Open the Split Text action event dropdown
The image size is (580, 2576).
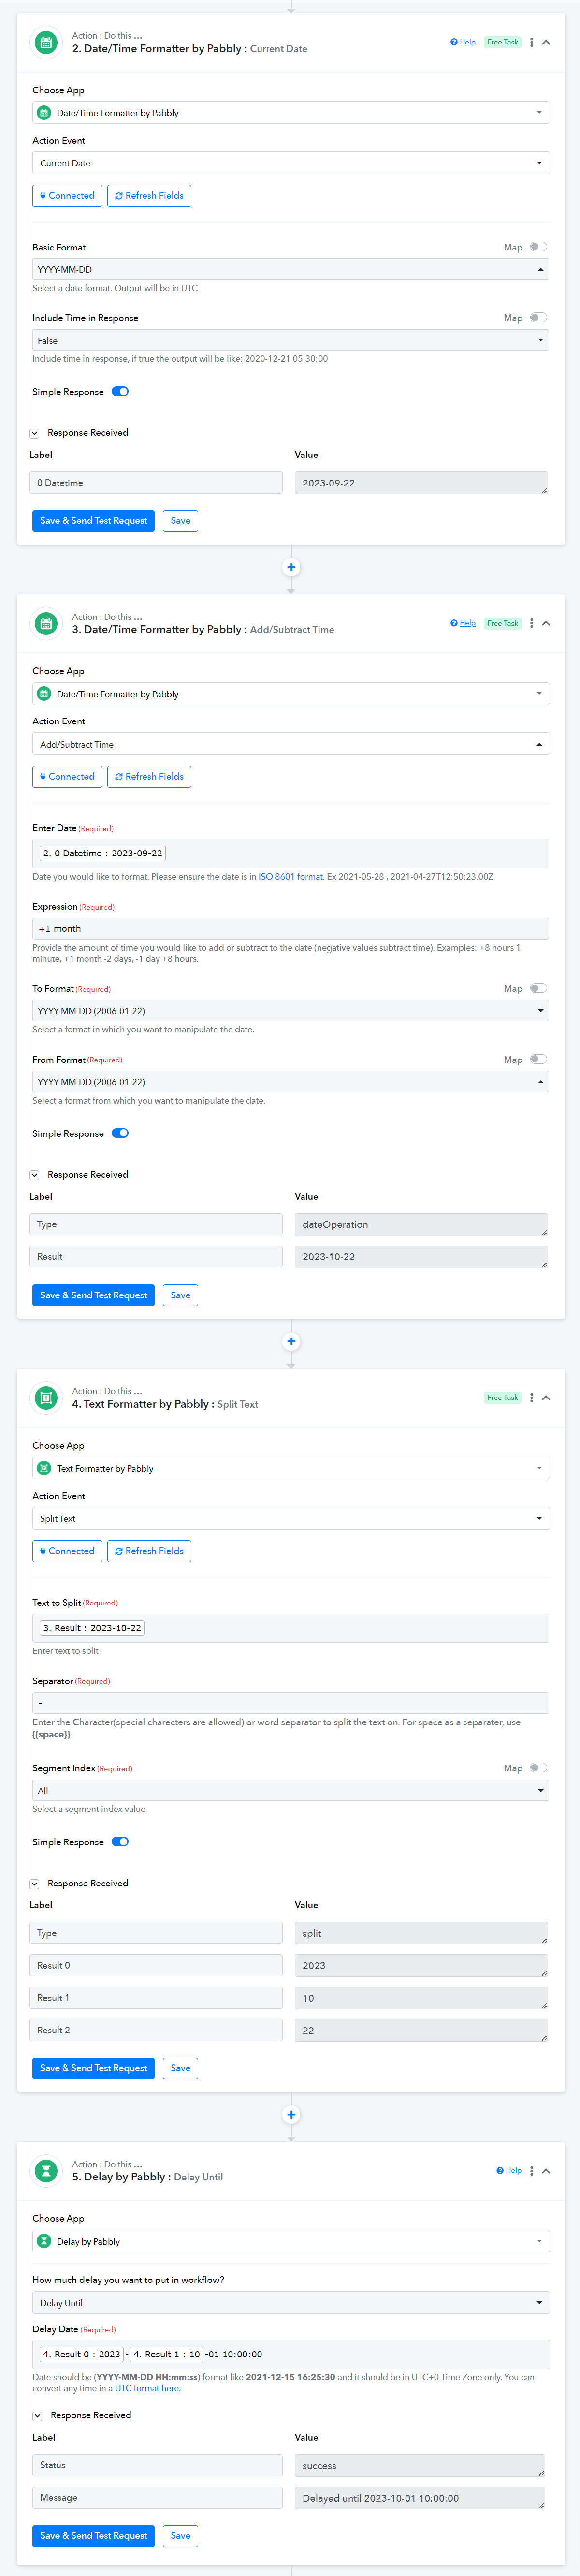click(x=291, y=1519)
